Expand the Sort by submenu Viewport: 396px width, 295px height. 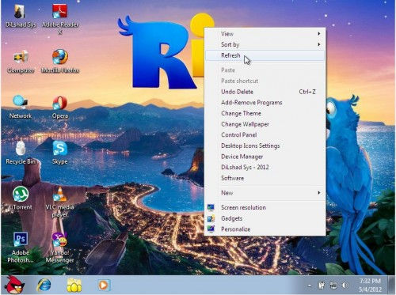click(x=265, y=44)
